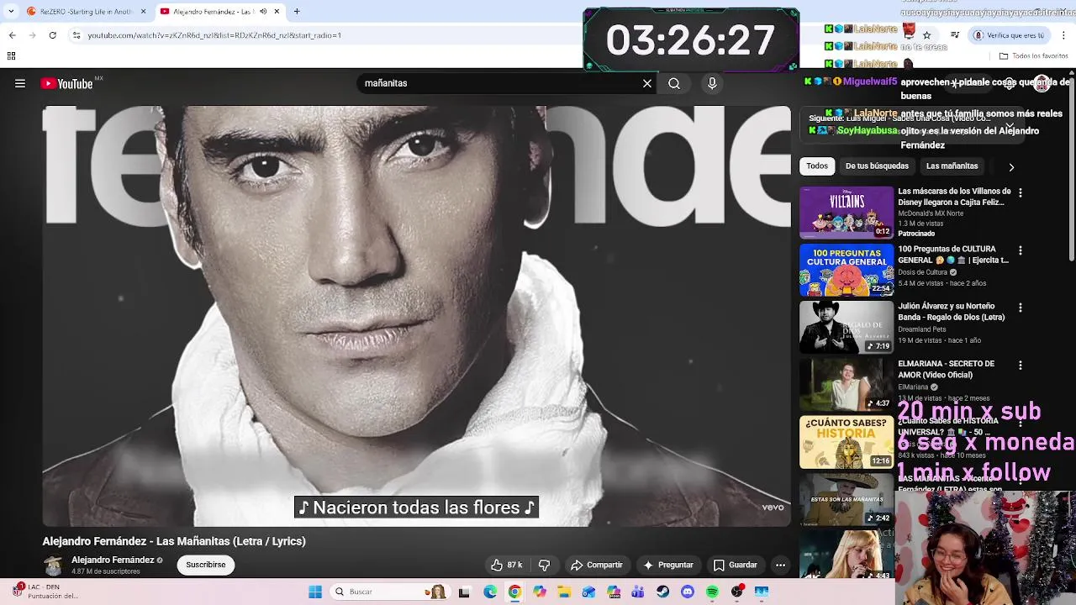Run the search with magnifier button
Viewport: 1076px width, 605px height.
(674, 83)
